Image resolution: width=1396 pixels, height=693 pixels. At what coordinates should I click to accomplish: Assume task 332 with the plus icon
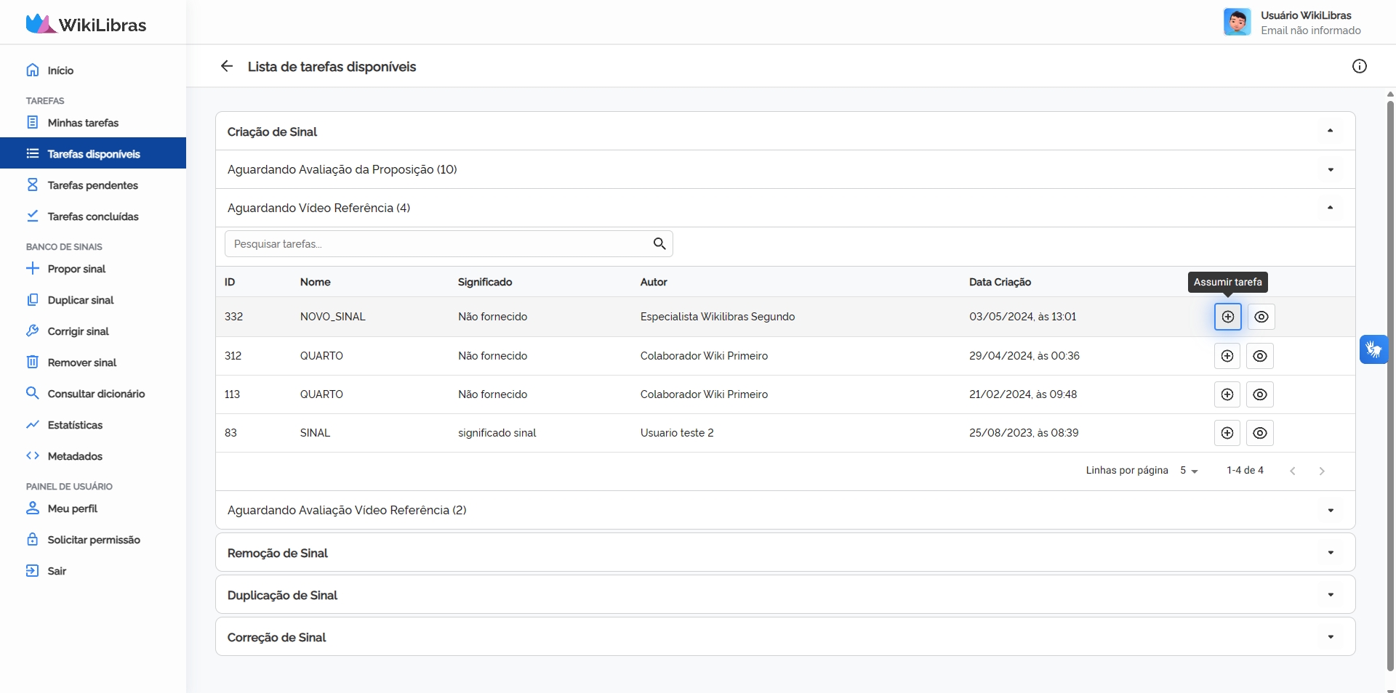tap(1227, 317)
